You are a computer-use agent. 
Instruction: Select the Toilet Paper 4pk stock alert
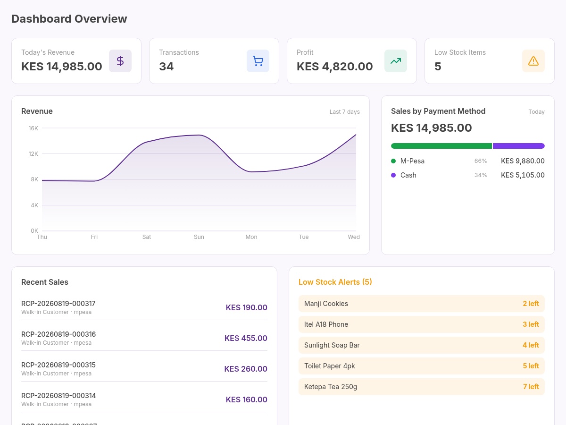422,366
